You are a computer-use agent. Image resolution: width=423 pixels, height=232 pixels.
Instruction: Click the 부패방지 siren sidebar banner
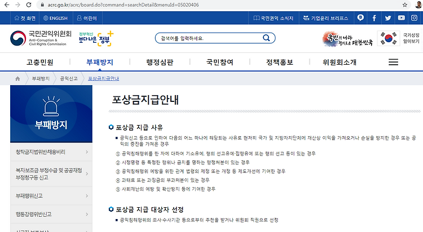coord(51,114)
